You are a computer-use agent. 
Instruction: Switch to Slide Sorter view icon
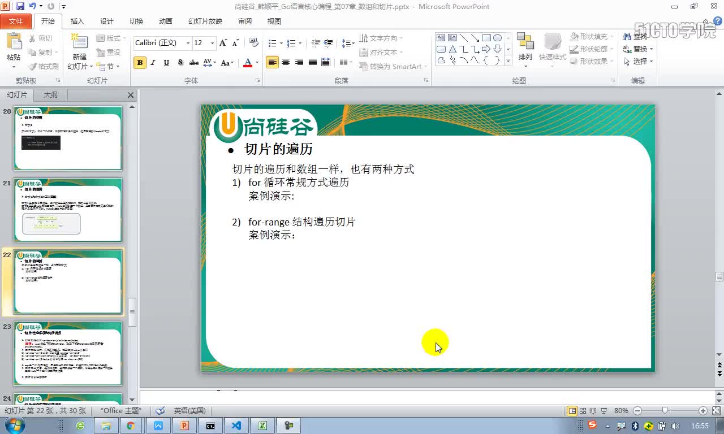pos(583,411)
